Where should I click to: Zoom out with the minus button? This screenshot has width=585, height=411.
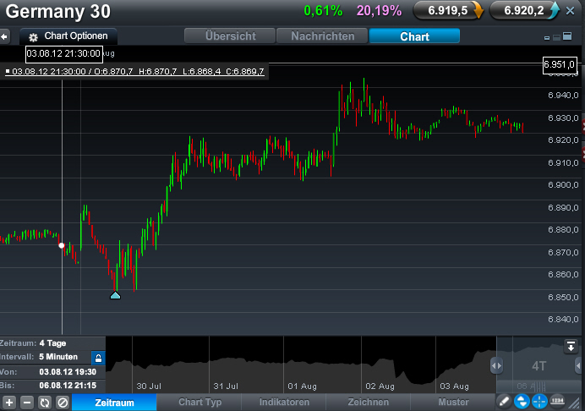[x=27, y=403]
